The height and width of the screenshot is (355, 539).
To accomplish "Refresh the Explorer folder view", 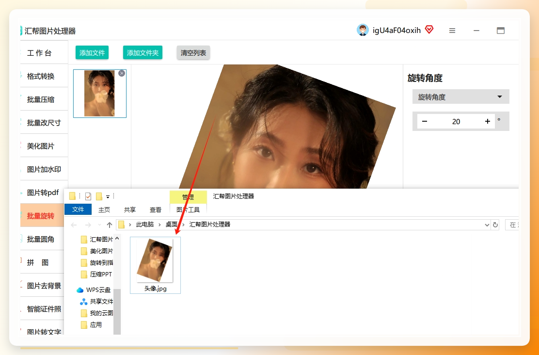I will (495, 225).
